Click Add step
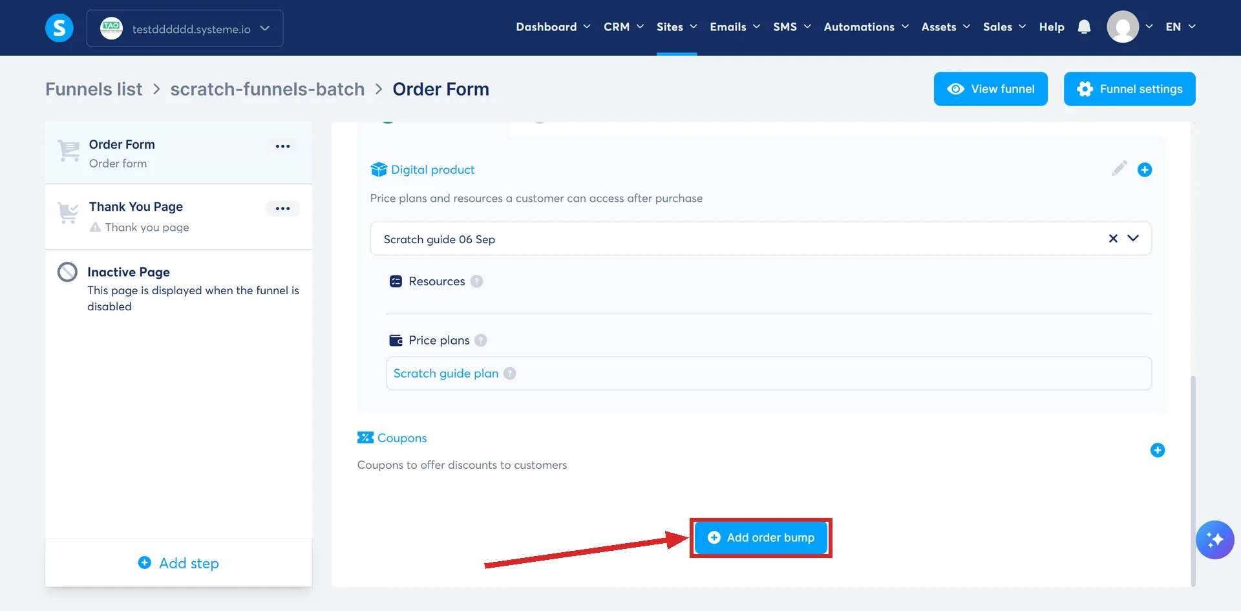The height and width of the screenshot is (611, 1241). (178, 563)
